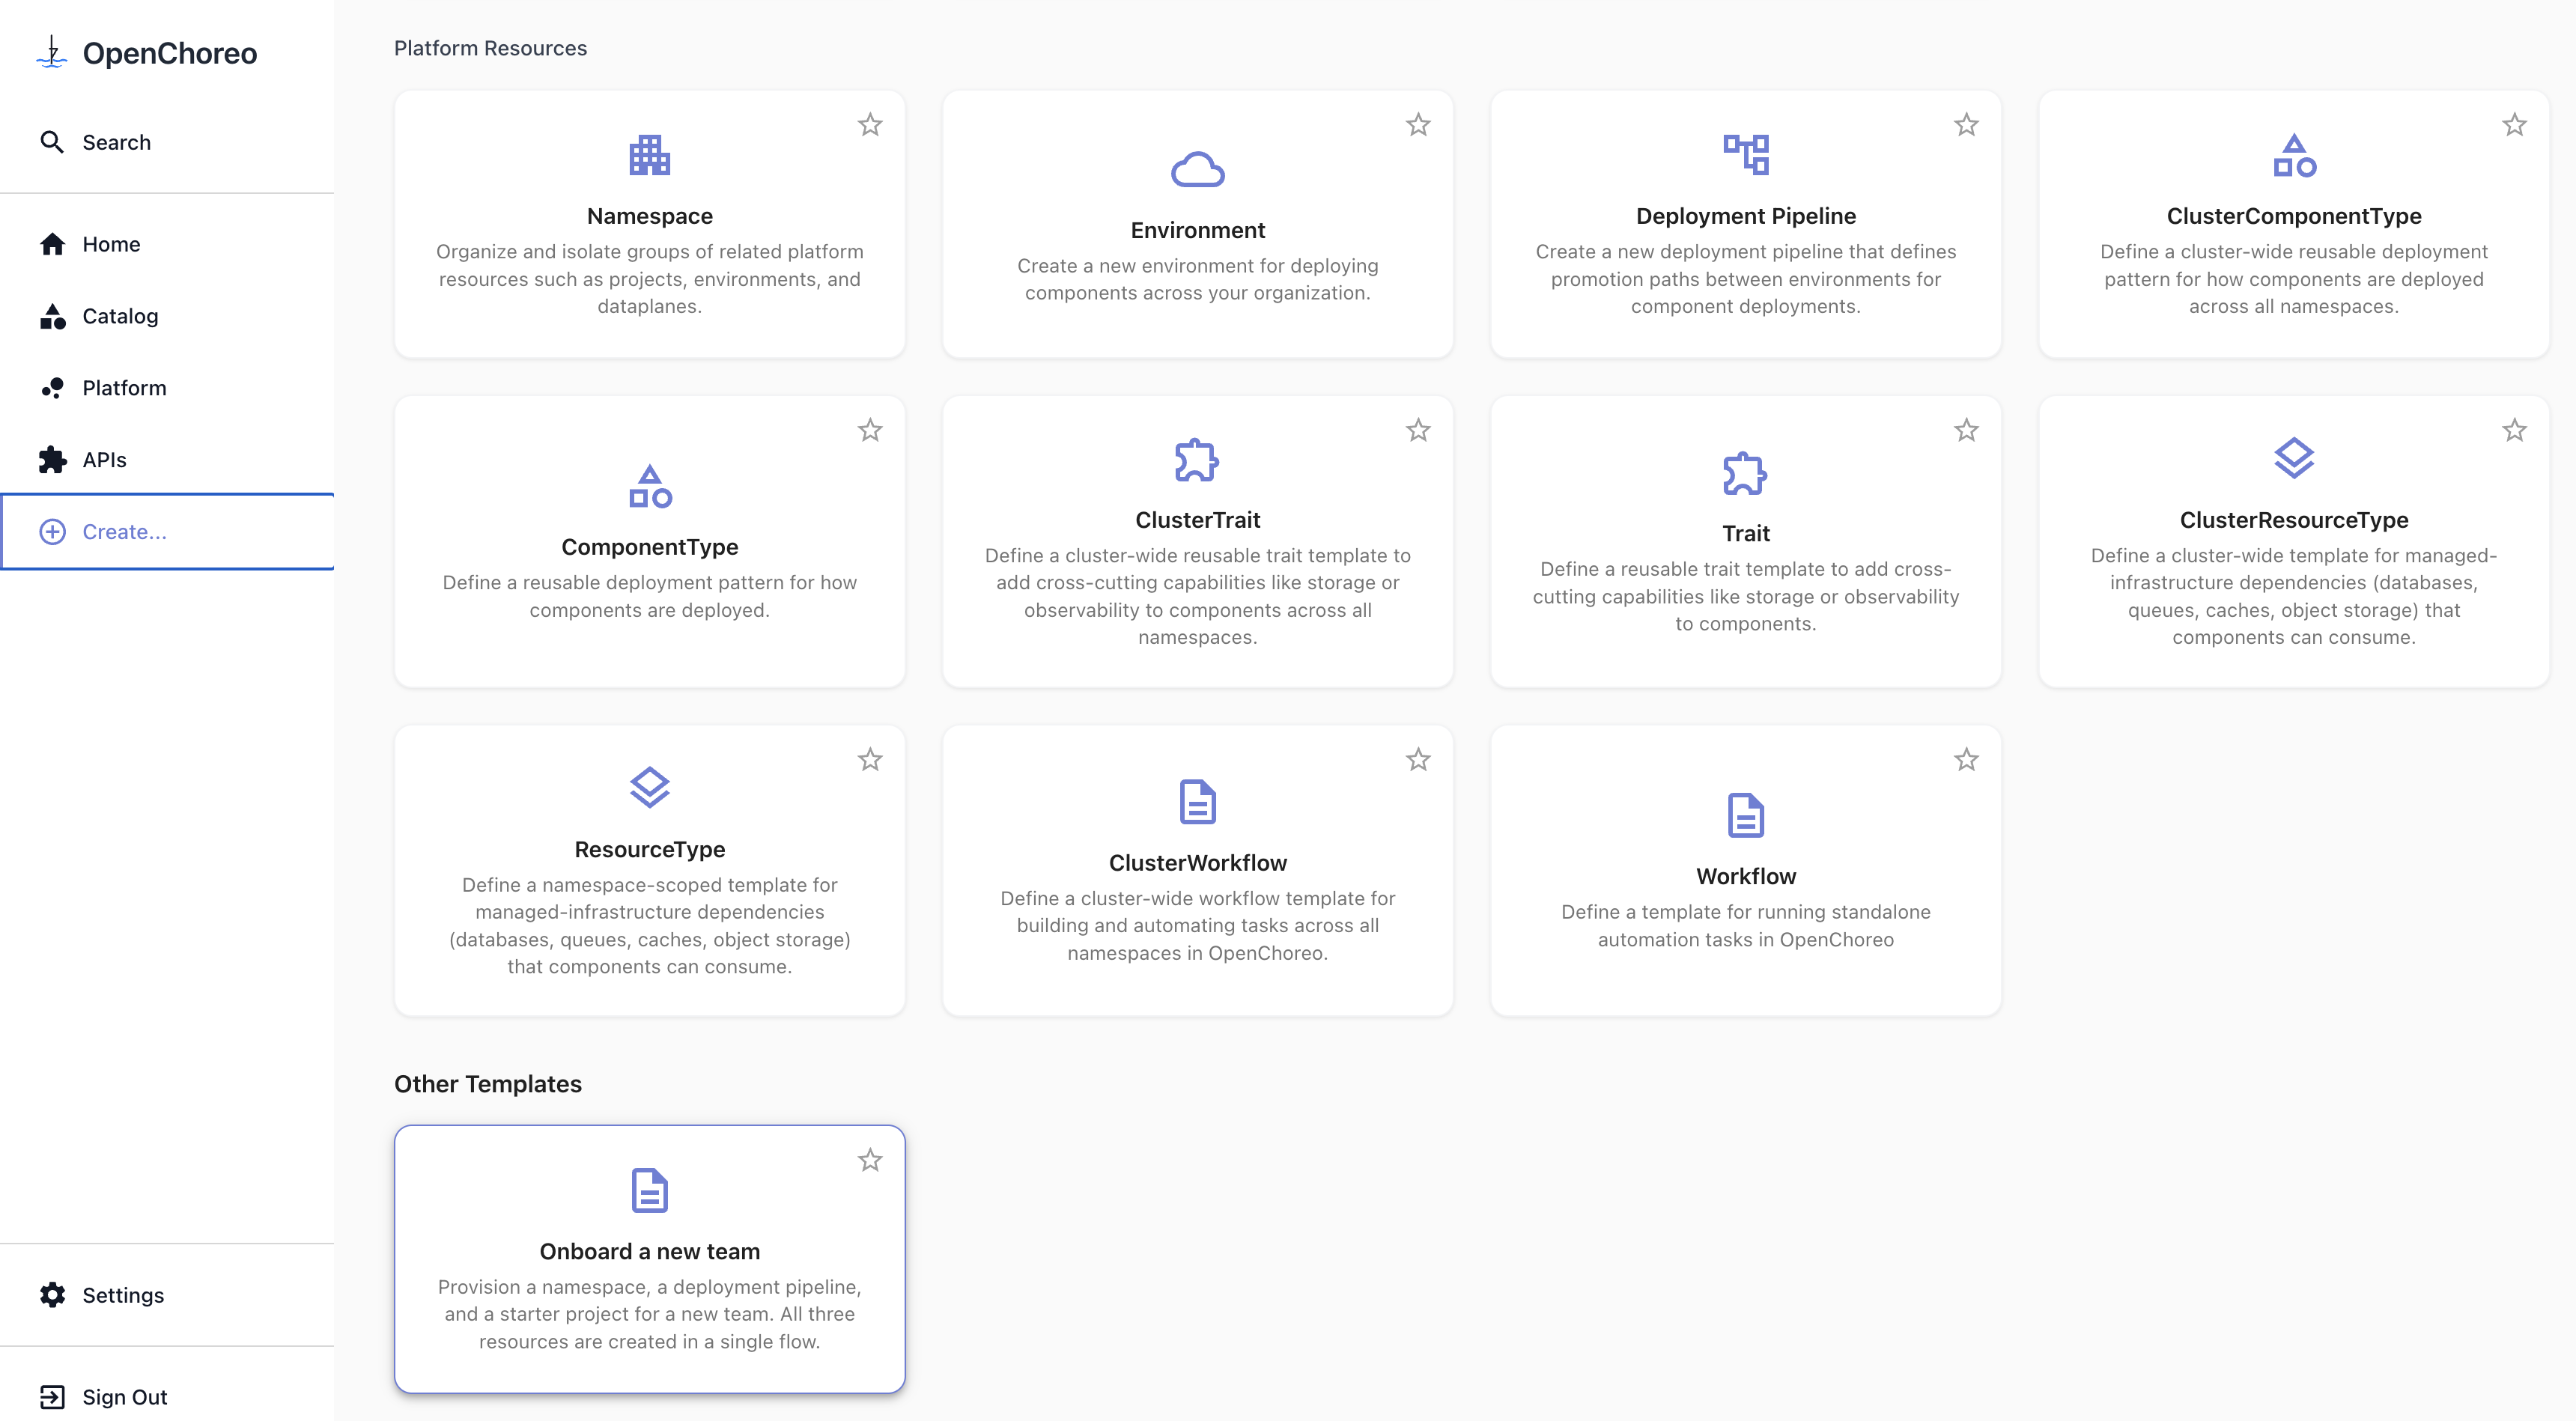Viewport: 2576px width, 1421px height.
Task: Open the ClusterTrait card title
Action: pos(1197,520)
